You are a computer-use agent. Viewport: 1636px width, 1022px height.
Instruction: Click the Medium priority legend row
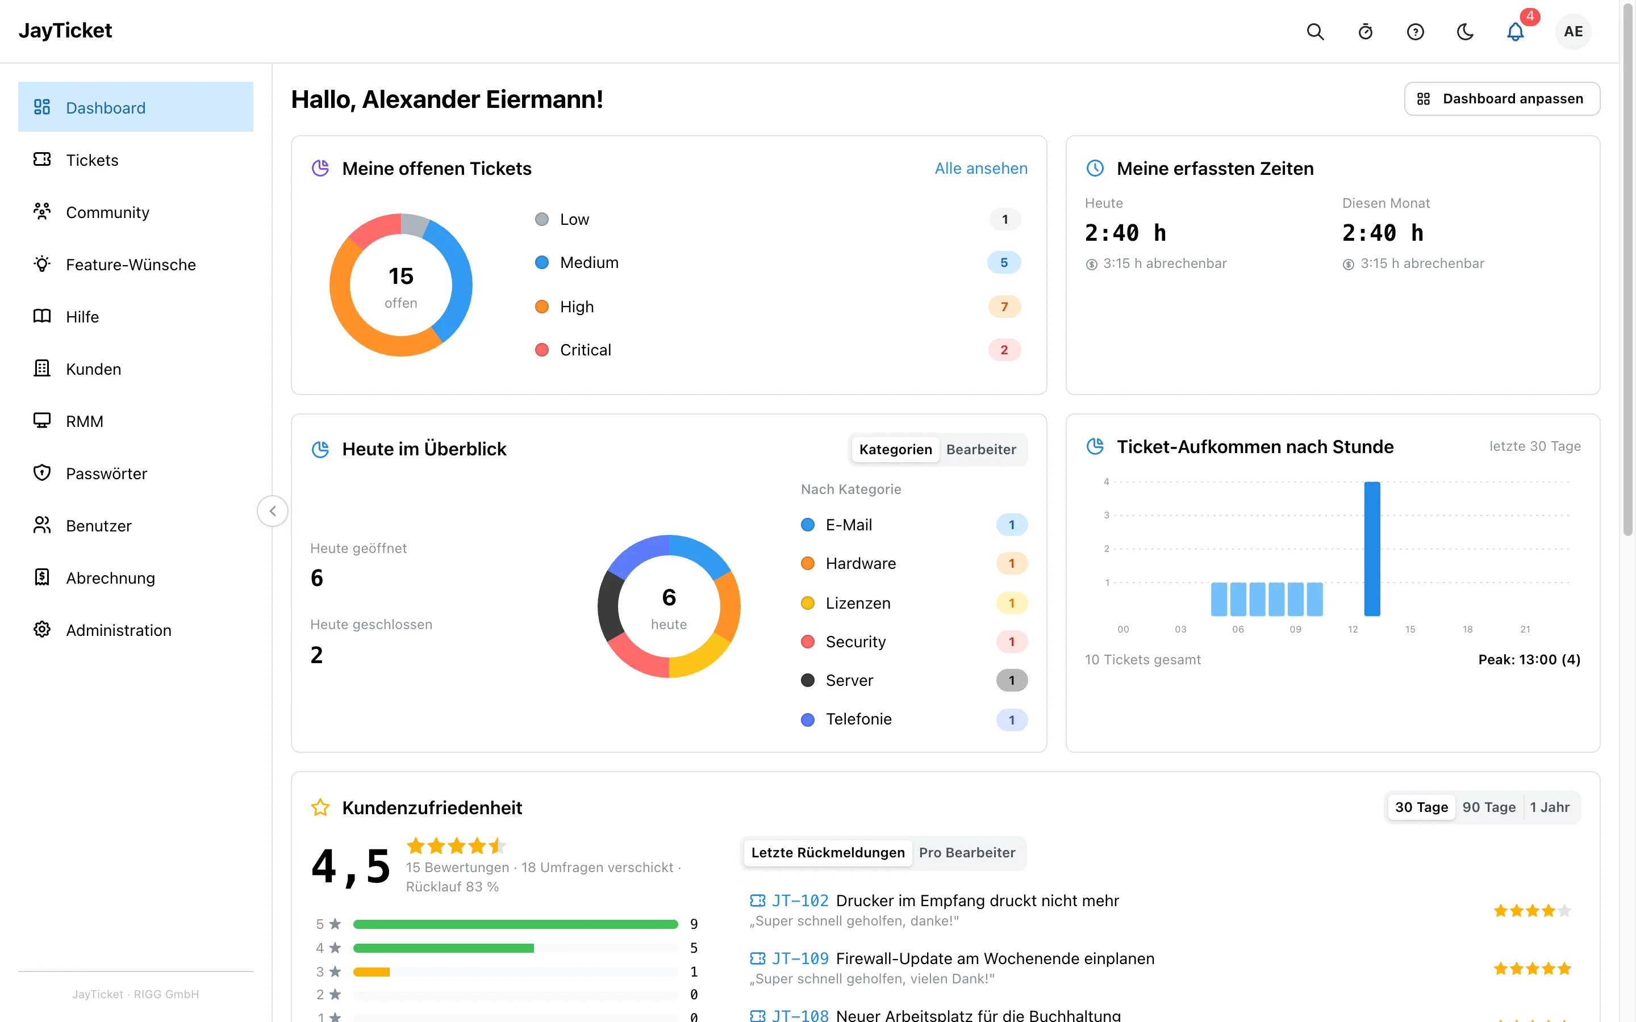(x=778, y=262)
